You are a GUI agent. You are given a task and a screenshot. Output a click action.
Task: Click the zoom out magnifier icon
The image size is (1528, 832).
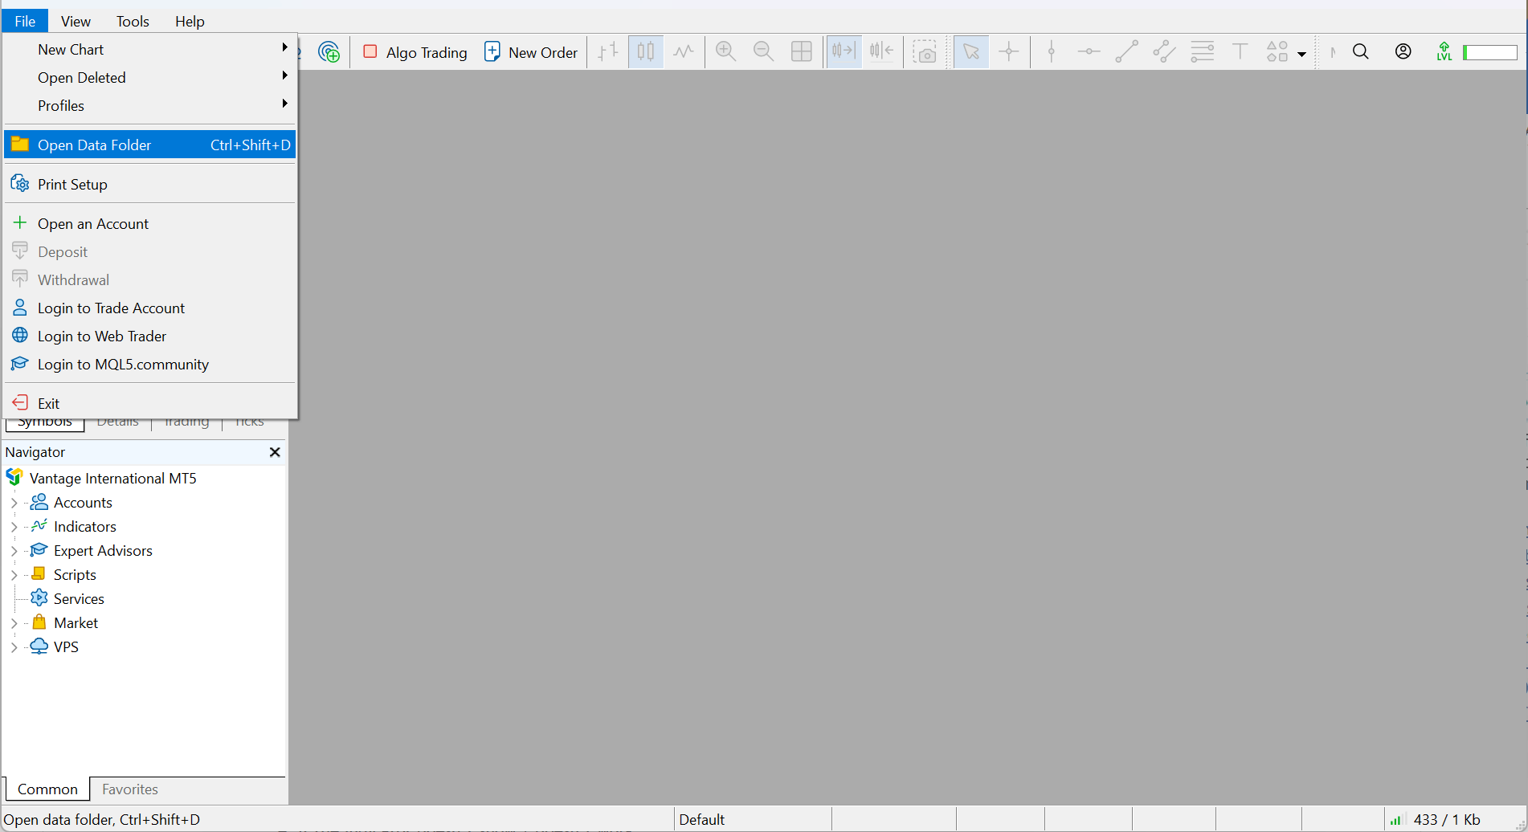[763, 52]
